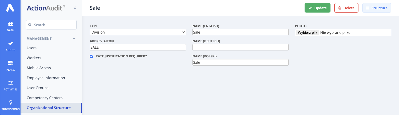Open Audits checkmark icon
Image resolution: width=399 pixels, height=115 pixels.
[x=11, y=44]
